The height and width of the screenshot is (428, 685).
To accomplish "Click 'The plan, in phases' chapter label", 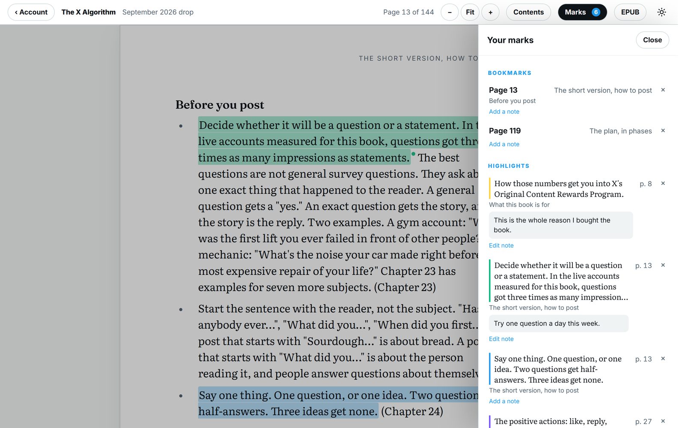I will pos(620,131).
